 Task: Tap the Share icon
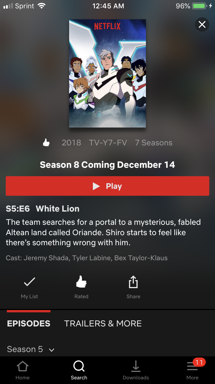133,282
